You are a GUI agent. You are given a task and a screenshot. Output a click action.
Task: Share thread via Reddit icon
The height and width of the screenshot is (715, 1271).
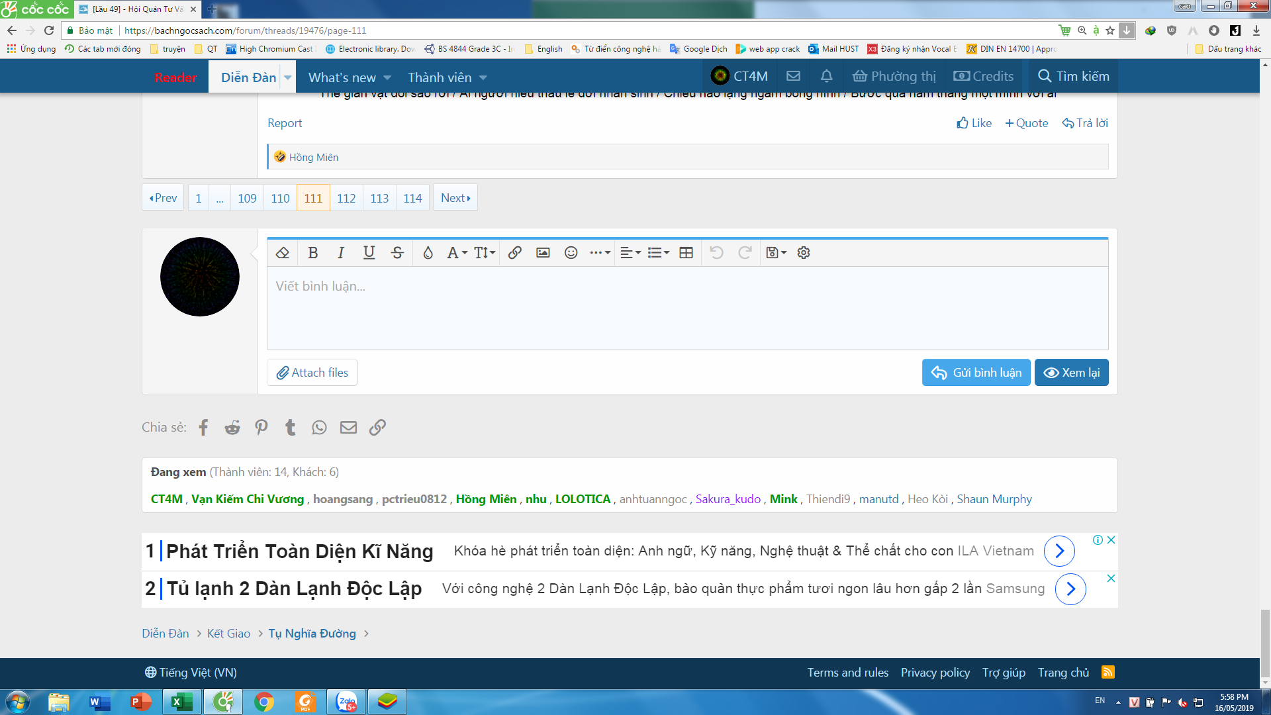coord(232,428)
